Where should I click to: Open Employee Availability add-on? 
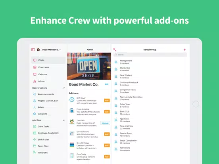point(48,133)
